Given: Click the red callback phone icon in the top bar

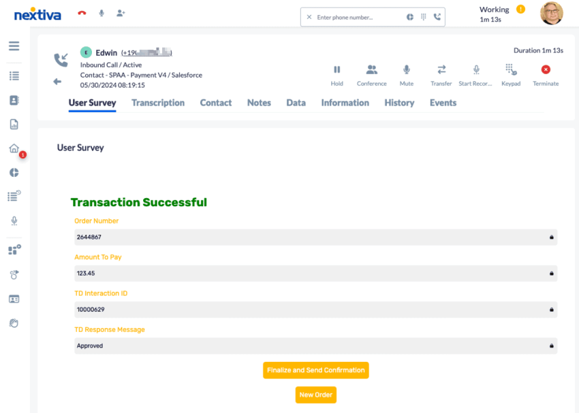Looking at the screenshot, I should click(x=81, y=12).
